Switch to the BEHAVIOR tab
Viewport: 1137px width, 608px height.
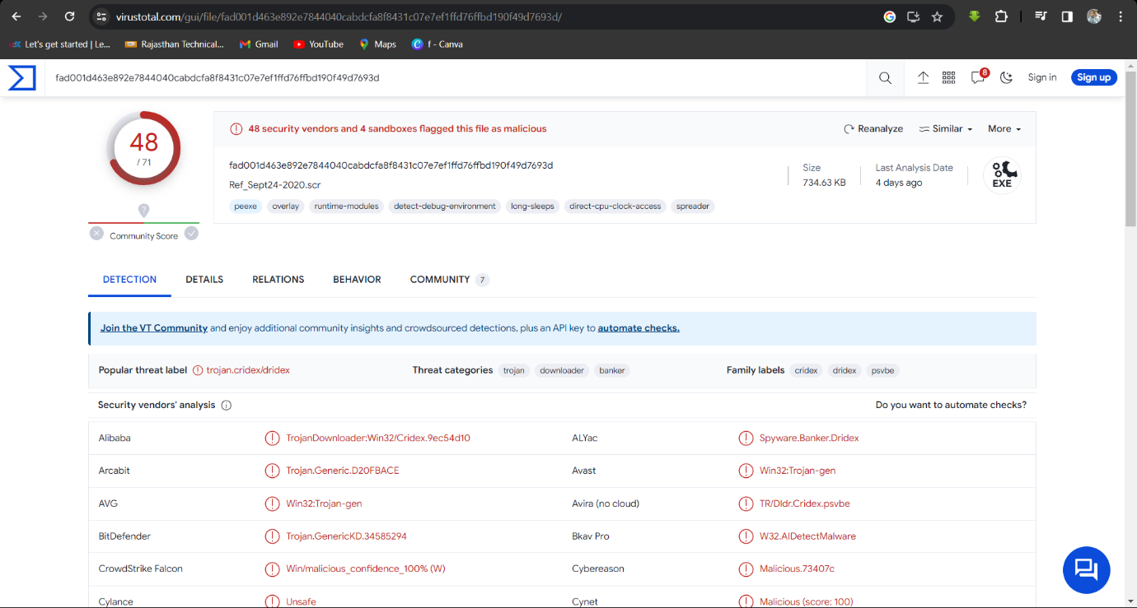[x=357, y=280]
